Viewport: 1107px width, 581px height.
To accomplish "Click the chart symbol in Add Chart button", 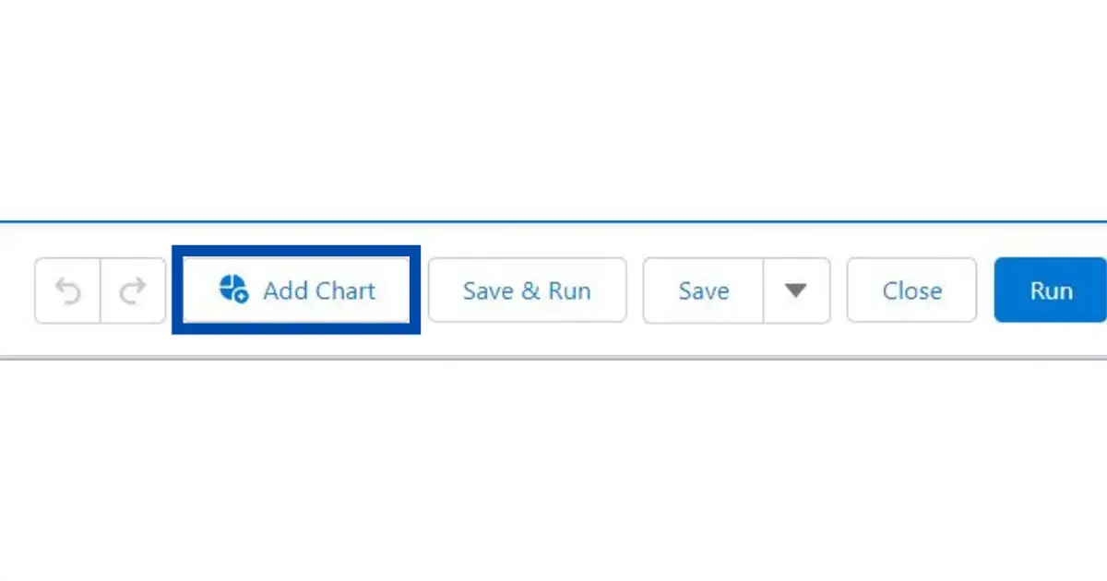I will point(232,290).
